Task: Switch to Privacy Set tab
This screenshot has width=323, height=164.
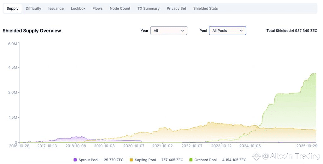Action: 176,8
